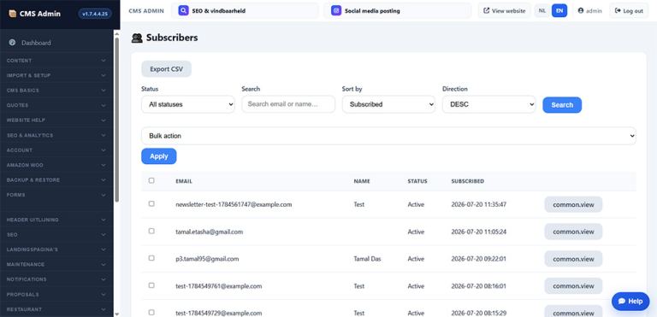Image resolution: width=657 pixels, height=317 pixels.
Task: Click the Help chat bubble icon
Action: click(622, 301)
